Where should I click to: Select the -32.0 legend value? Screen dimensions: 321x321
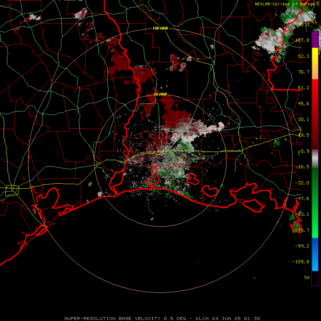click(302, 183)
